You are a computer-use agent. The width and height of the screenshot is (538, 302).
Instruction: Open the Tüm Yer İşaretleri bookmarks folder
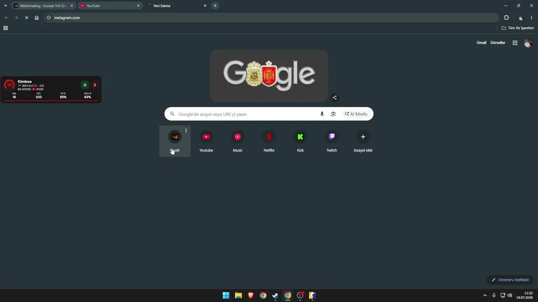(x=518, y=28)
